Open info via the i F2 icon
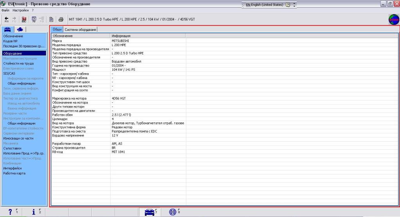The image size is (400, 217). point(34,212)
